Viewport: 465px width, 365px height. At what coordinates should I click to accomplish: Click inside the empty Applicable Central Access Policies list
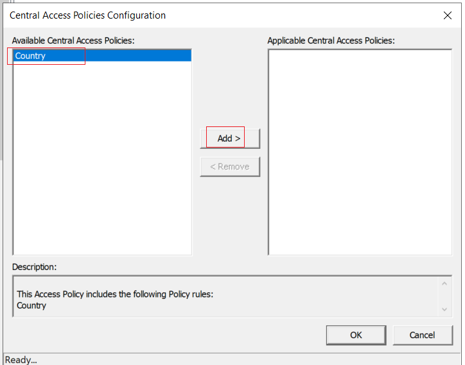[360, 152]
